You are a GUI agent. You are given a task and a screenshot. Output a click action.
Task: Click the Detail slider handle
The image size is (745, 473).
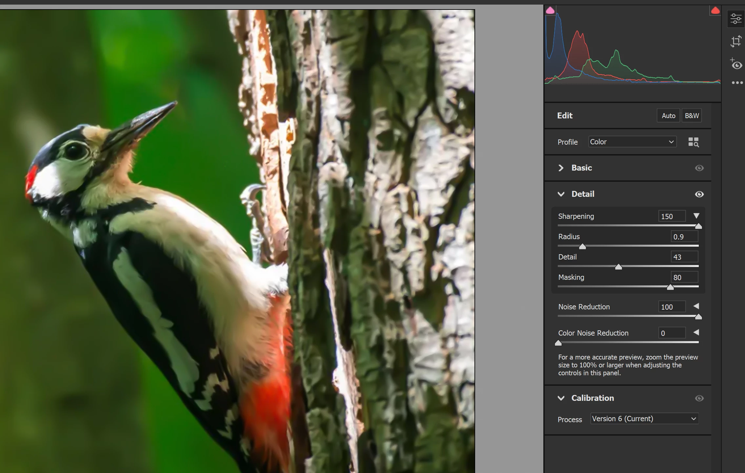click(x=618, y=267)
